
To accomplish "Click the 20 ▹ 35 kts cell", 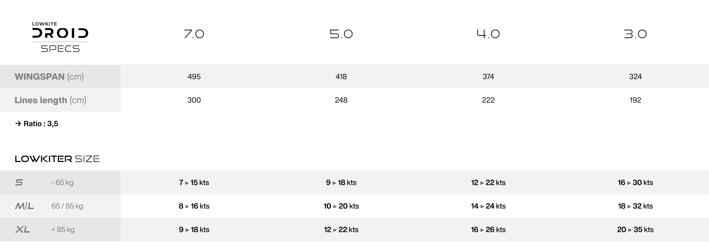I will click(x=635, y=230).
